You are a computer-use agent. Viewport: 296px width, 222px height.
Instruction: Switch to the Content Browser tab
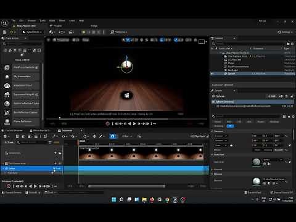click(x=12, y=131)
